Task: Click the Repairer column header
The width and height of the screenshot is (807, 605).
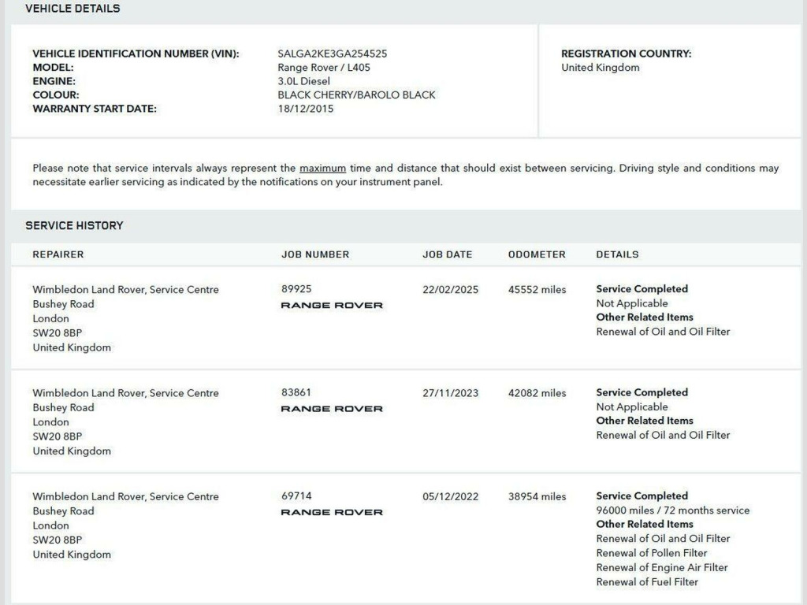Action: pyautogui.click(x=58, y=254)
